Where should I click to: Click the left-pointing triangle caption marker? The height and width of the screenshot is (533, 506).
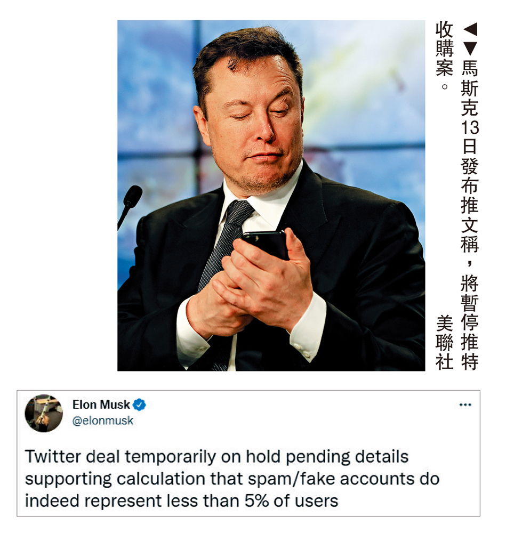tap(470, 29)
